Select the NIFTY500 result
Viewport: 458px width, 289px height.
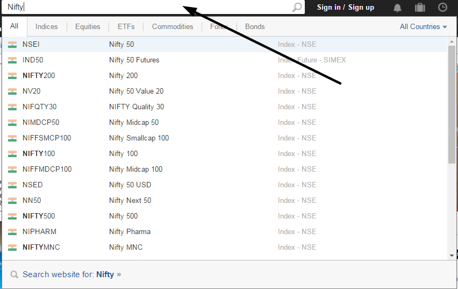point(225,216)
